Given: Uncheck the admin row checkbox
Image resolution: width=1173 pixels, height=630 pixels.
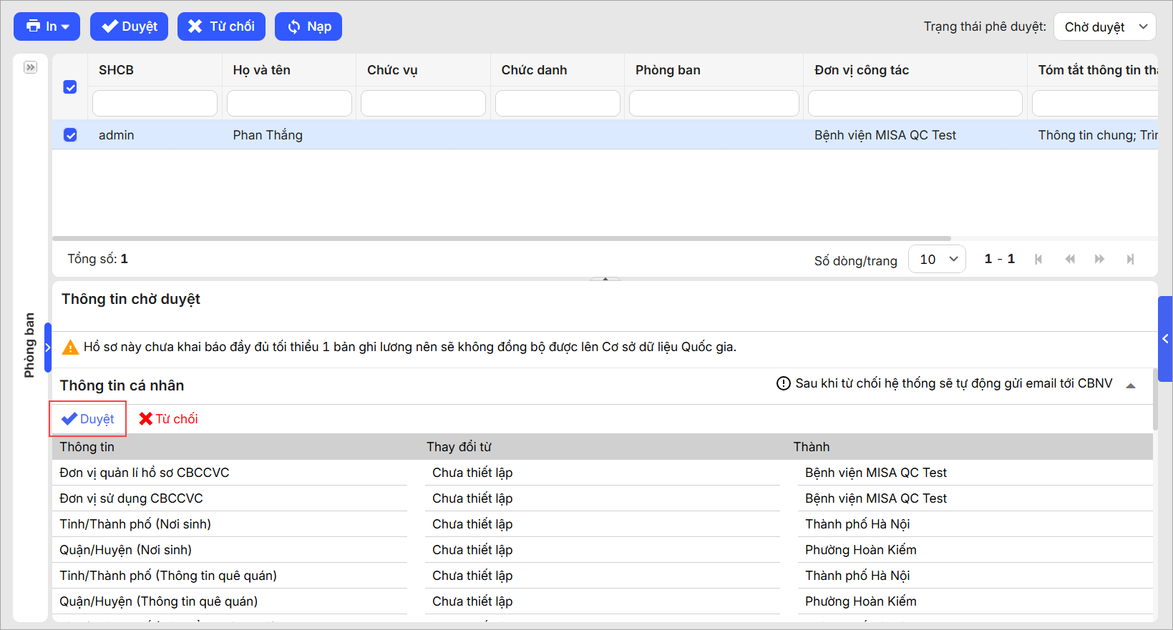Looking at the screenshot, I should pos(70,135).
